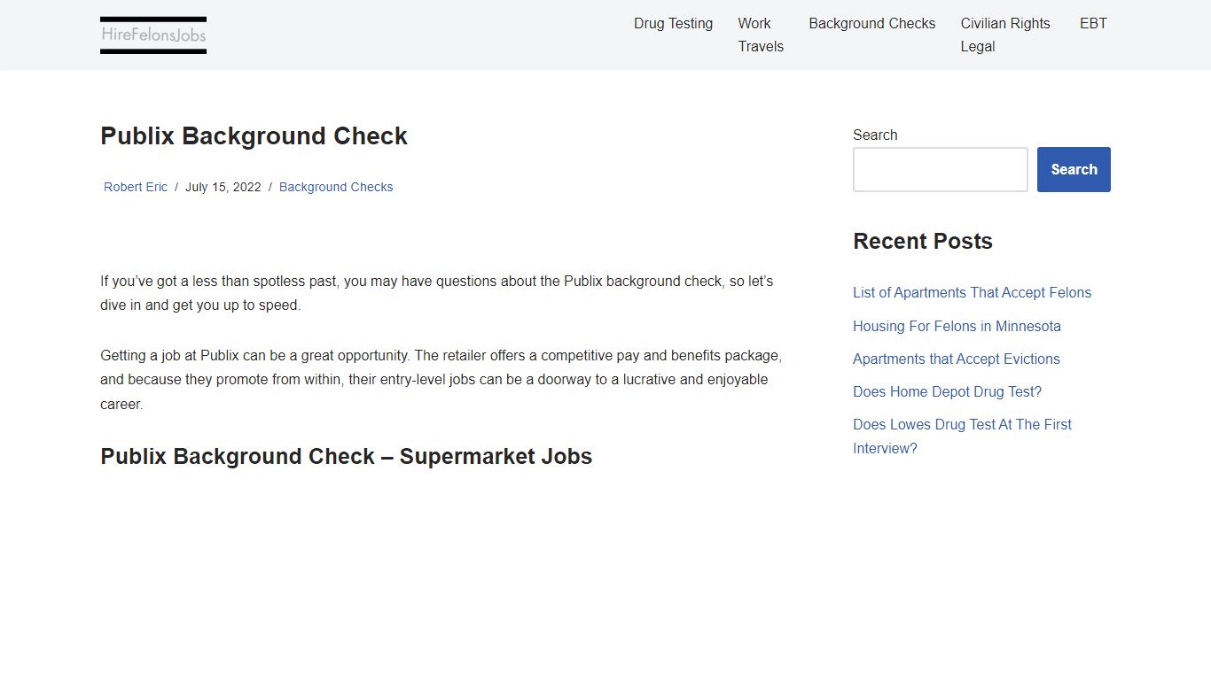
Task: Open List of Apartments That Accept Felons
Action: (972, 292)
